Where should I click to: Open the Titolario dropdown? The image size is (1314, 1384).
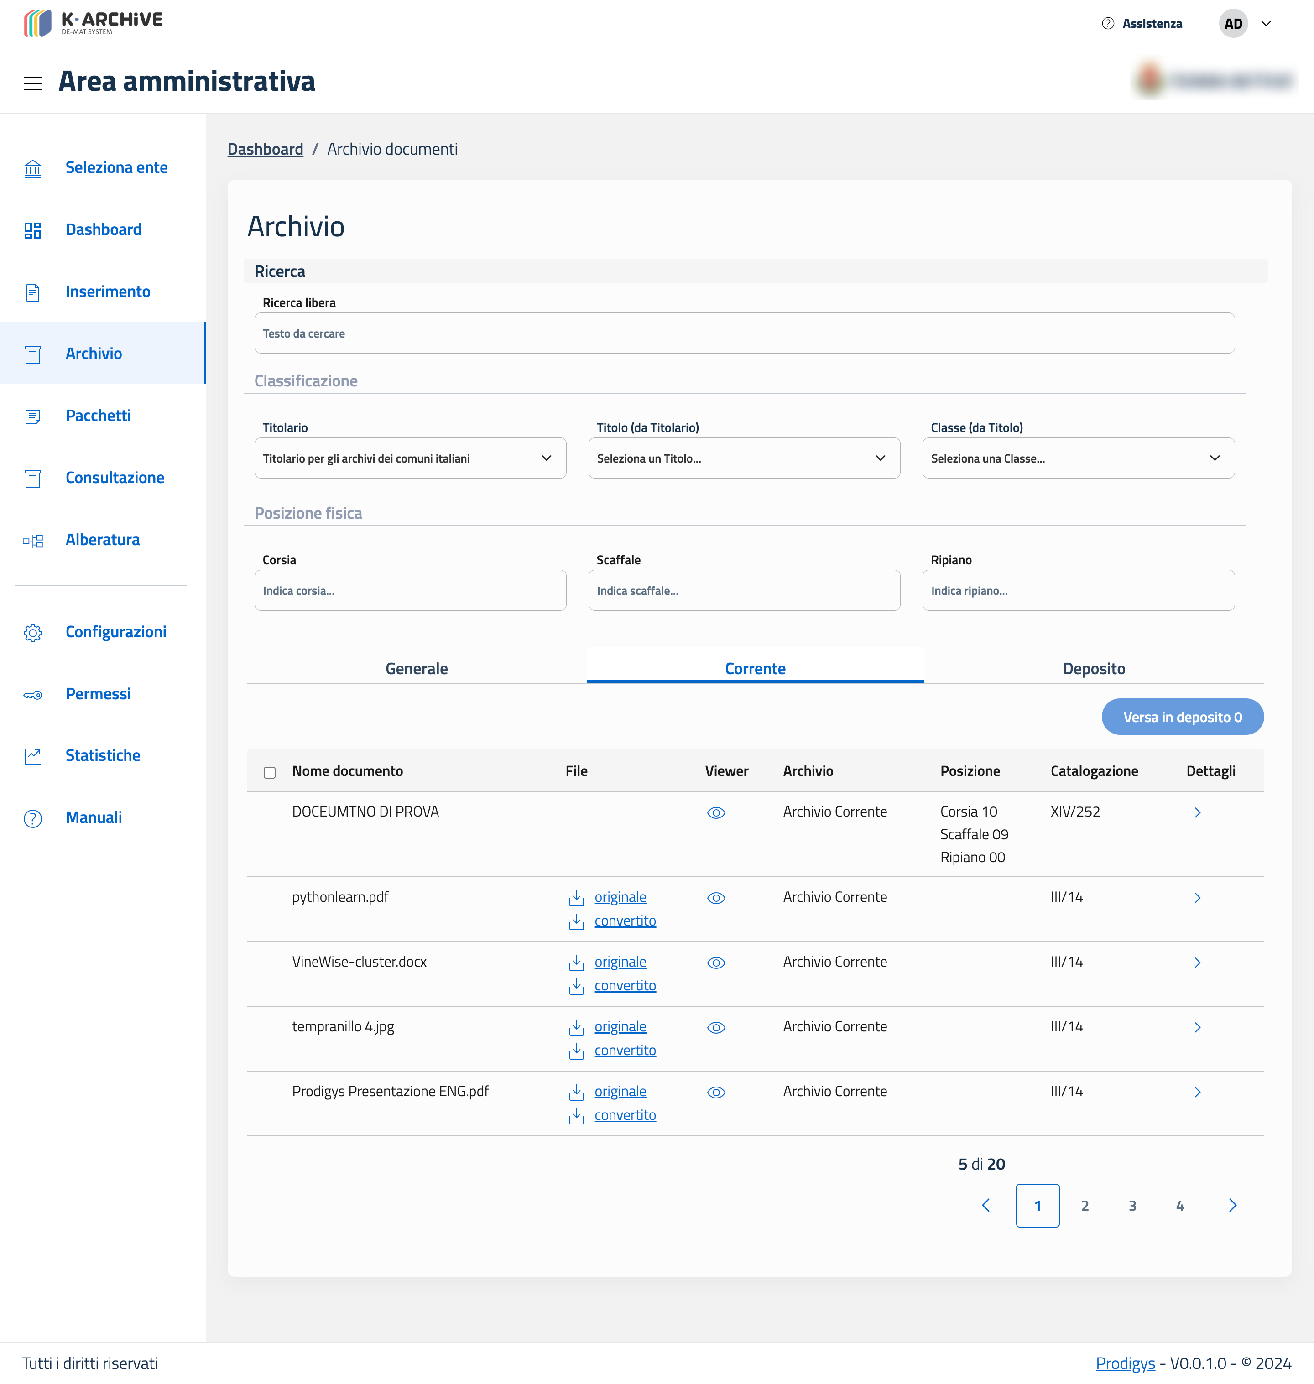click(x=410, y=458)
